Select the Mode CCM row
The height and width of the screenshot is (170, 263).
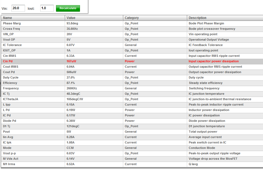tap(132, 148)
